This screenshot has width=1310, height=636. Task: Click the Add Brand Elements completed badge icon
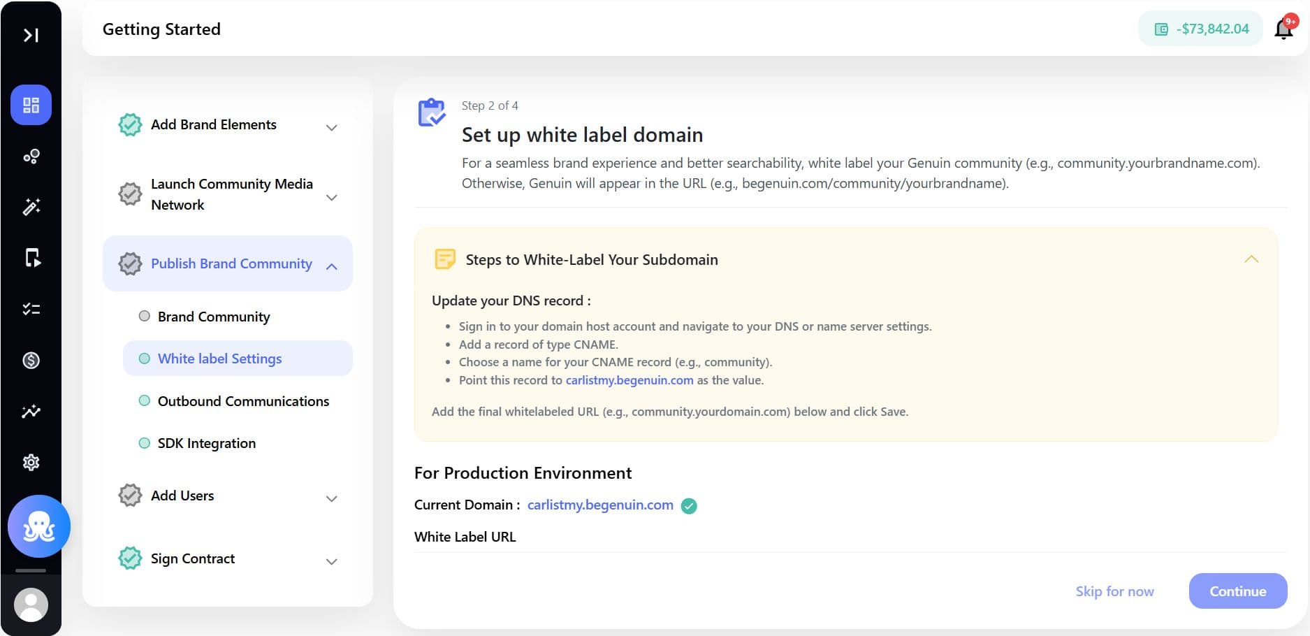(x=130, y=124)
